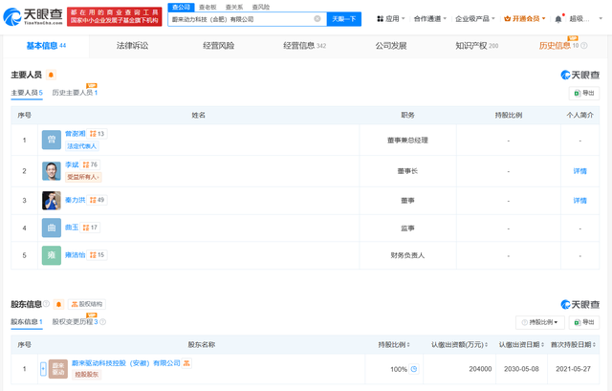Viewport: 612px width, 391px height.
Task: Open 李斌's related companies count 76
Action: pos(90,164)
